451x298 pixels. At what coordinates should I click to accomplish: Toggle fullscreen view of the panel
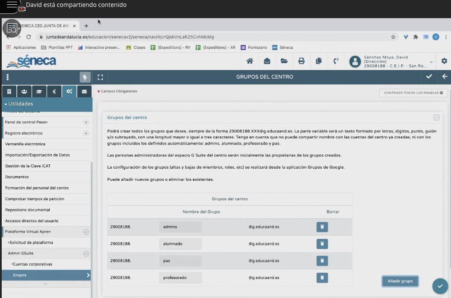pos(100,77)
